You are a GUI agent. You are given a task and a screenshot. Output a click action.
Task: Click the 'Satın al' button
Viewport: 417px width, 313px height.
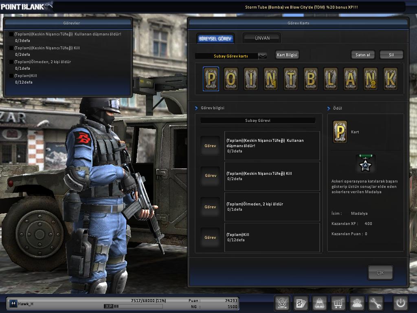[x=362, y=55]
